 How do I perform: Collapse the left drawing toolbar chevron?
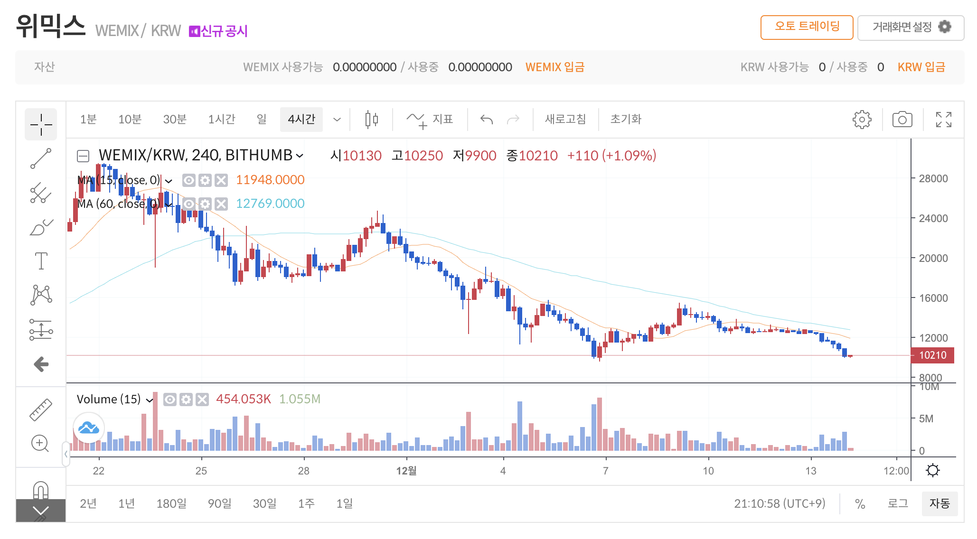pos(41,511)
